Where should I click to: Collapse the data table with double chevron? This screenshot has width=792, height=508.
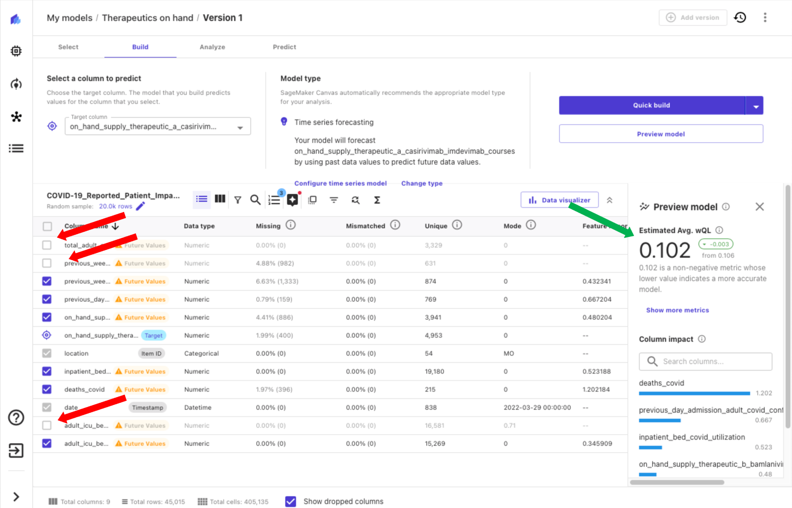[610, 200]
